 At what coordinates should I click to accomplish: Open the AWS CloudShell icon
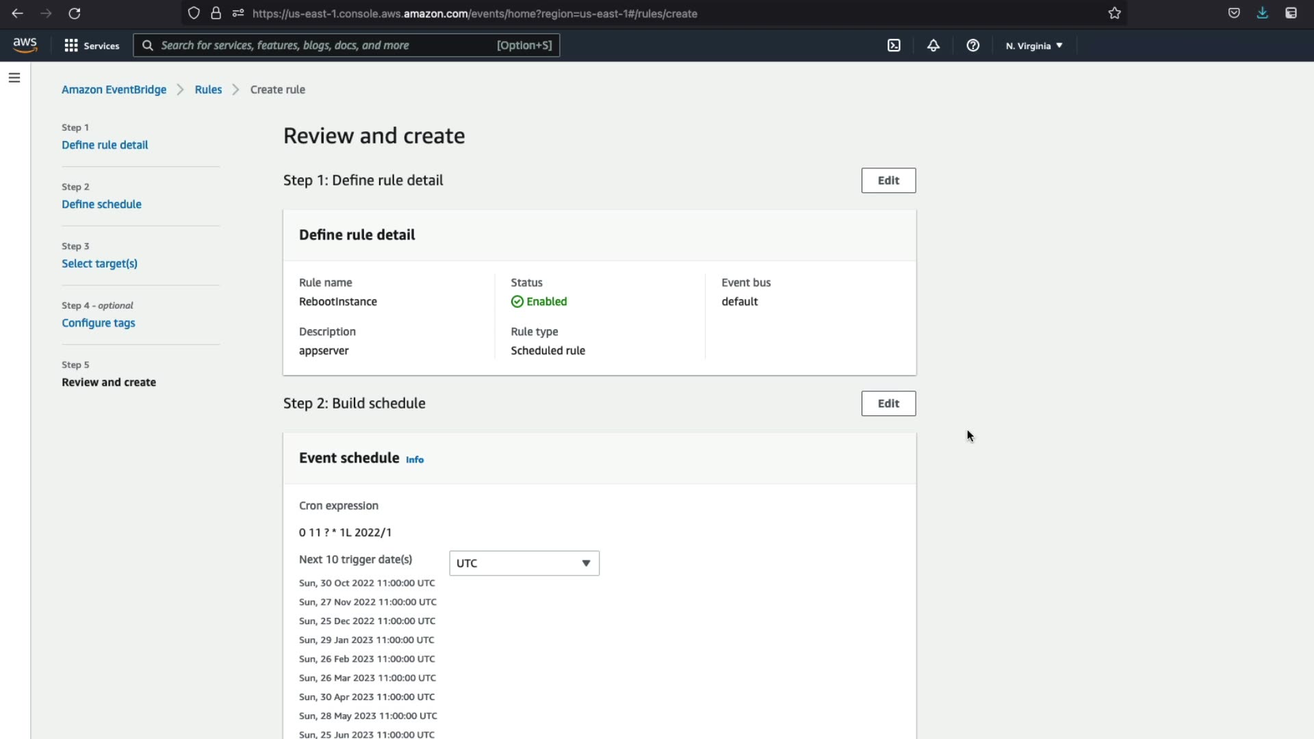pos(894,45)
